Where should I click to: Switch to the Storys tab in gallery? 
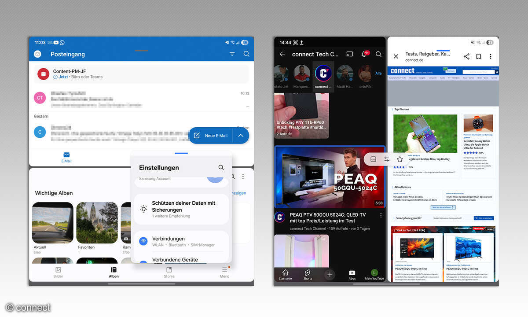(169, 273)
